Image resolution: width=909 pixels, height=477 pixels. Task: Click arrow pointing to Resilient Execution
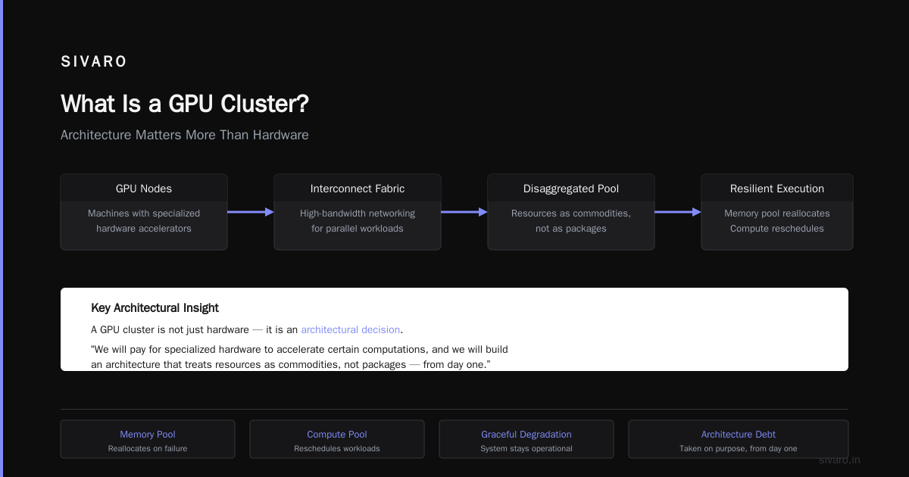678,212
